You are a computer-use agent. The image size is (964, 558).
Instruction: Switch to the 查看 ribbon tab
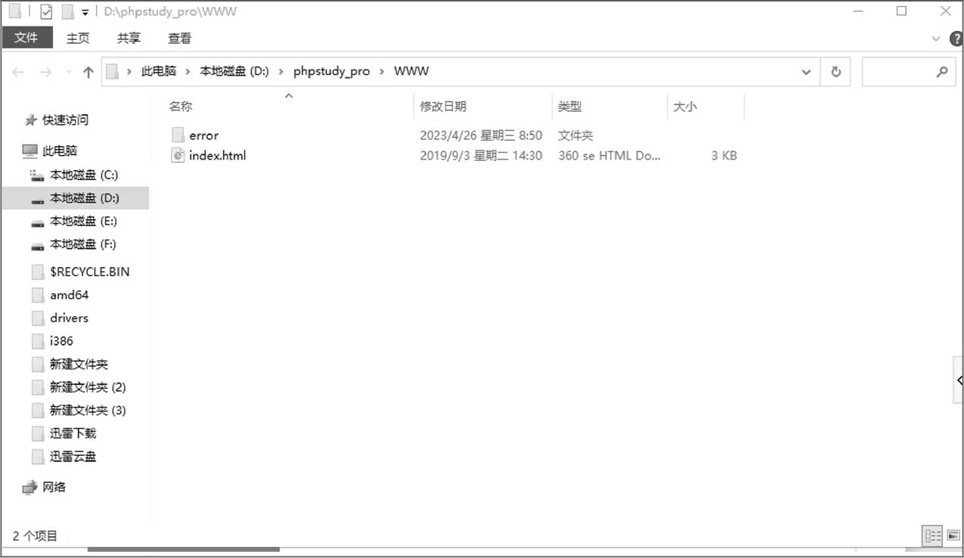point(180,38)
